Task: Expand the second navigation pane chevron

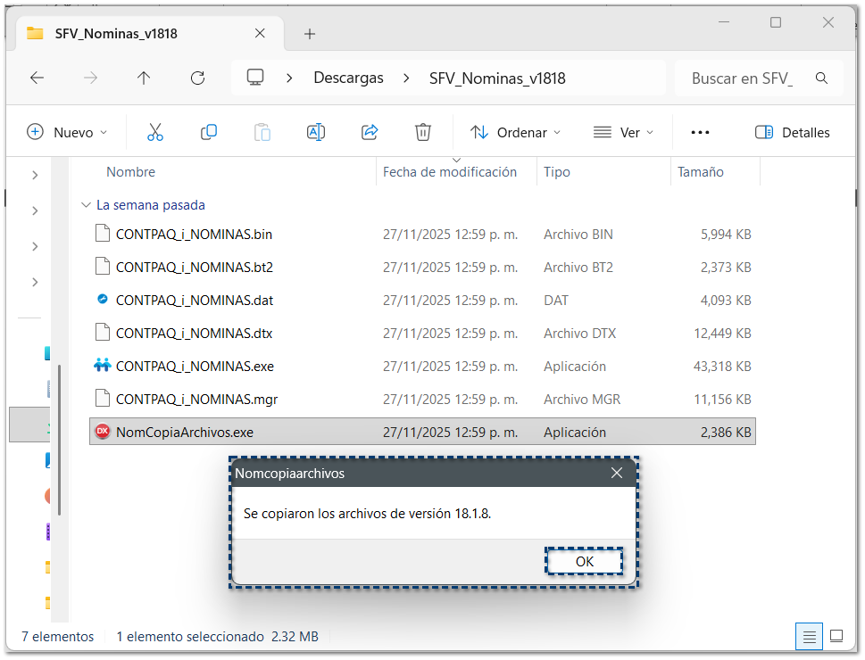Action: (x=35, y=211)
